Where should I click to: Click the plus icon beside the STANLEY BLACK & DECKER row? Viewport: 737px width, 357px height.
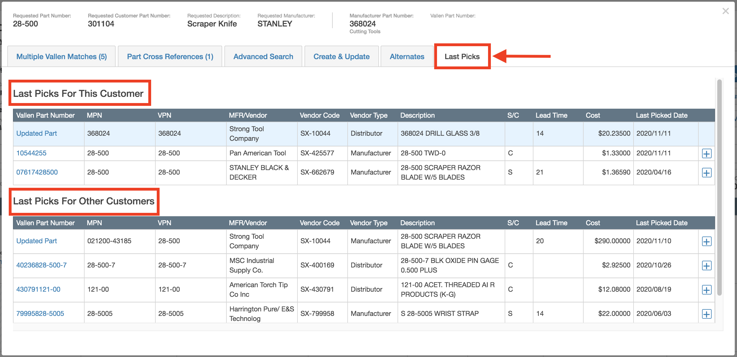[707, 173]
